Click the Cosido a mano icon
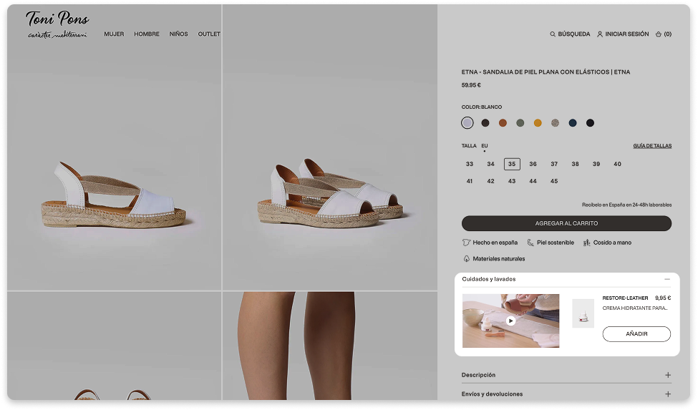The image size is (698, 410). 586,243
